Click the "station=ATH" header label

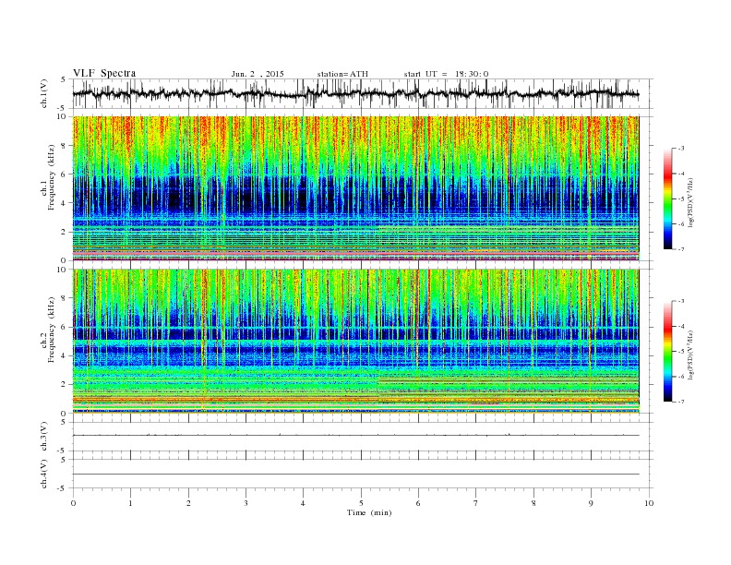pyautogui.click(x=342, y=74)
